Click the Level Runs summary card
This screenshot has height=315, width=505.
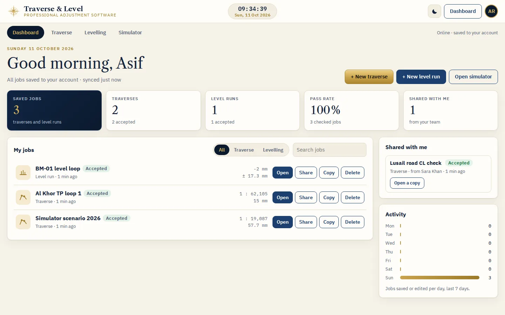click(252, 111)
